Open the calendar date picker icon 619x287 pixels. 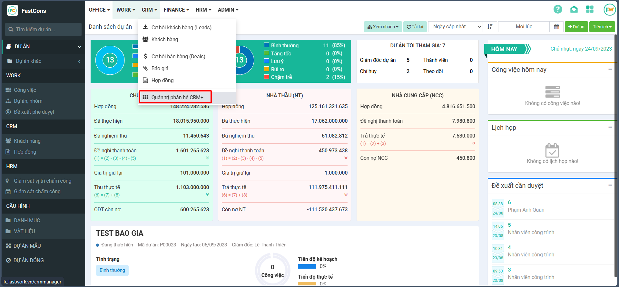coord(556,27)
